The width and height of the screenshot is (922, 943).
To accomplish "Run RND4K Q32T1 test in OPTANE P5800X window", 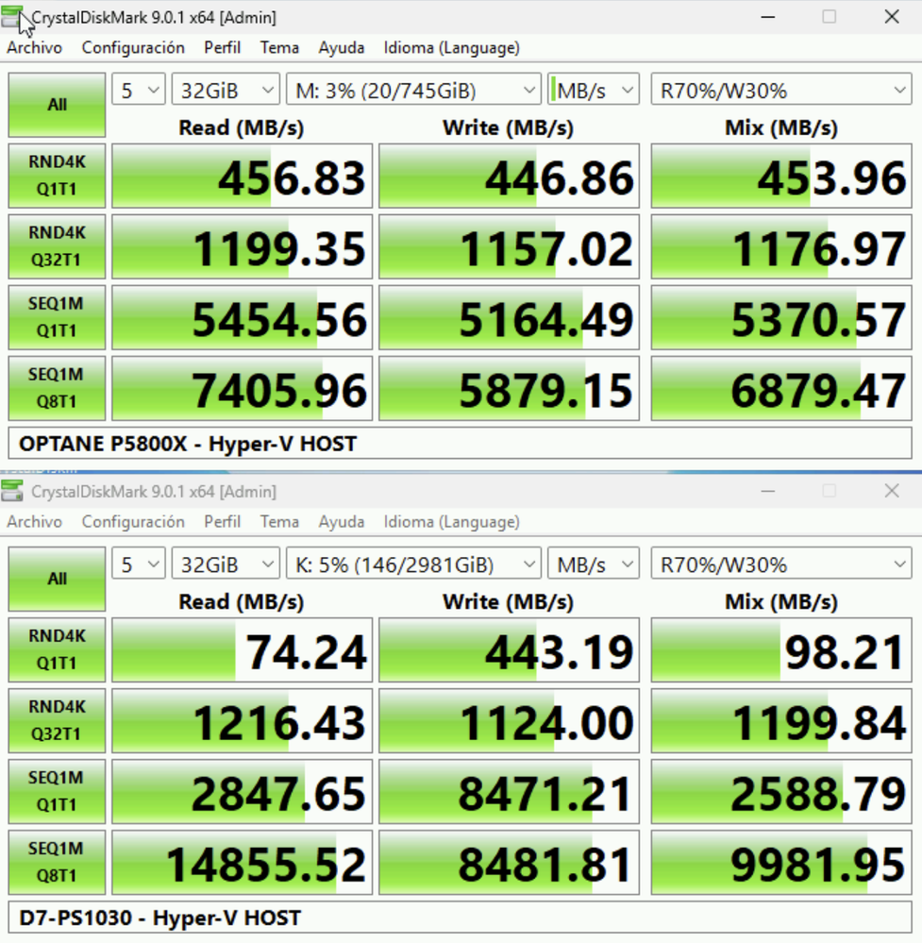I will click(58, 246).
